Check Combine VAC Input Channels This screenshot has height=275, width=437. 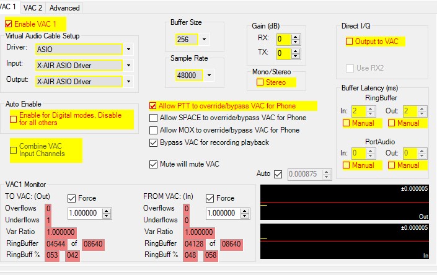tap(14, 149)
